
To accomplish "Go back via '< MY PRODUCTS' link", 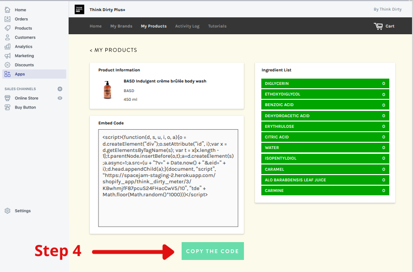I will 113,50.
